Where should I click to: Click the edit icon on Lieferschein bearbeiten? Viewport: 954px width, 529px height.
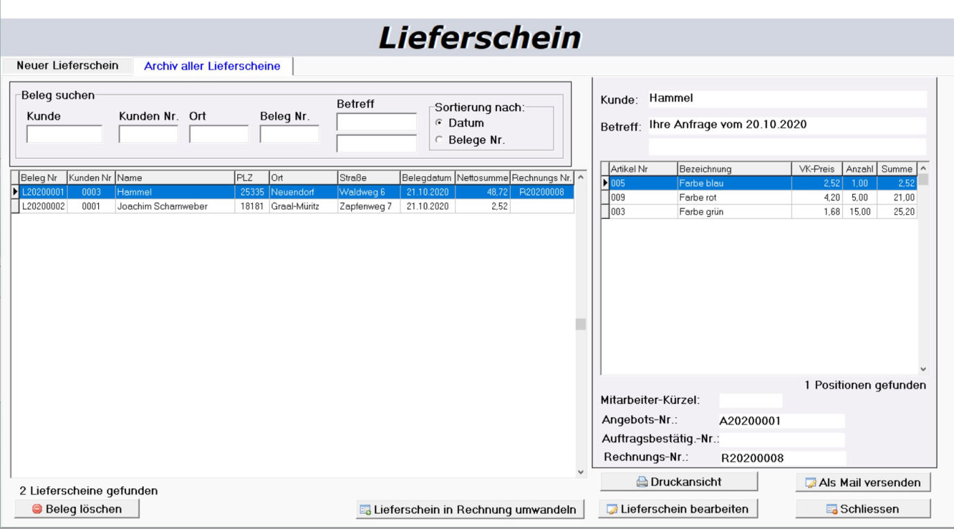[x=612, y=510]
